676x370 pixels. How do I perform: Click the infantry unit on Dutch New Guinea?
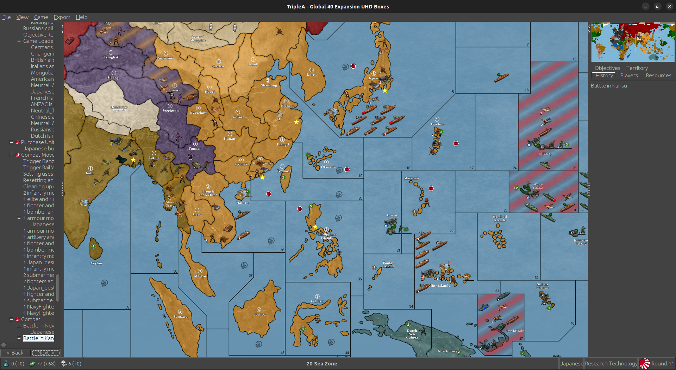tap(423, 330)
